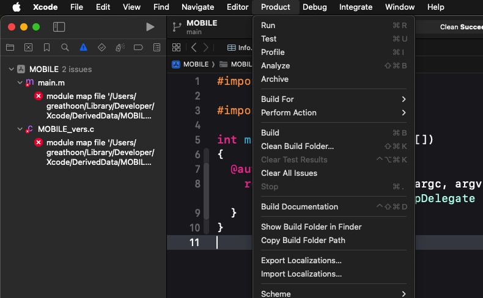Choose Export Localizations… menu item

point(334,261)
